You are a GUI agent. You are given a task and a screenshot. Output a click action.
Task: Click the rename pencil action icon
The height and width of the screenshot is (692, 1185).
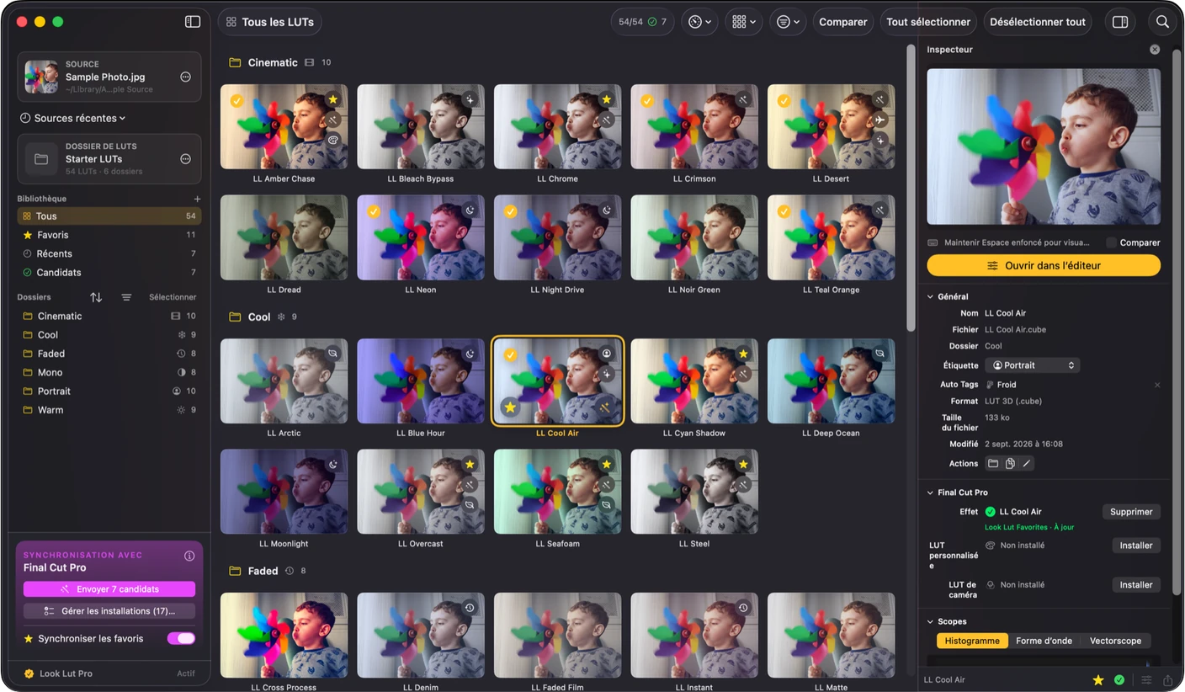click(x=1027, y=464)
